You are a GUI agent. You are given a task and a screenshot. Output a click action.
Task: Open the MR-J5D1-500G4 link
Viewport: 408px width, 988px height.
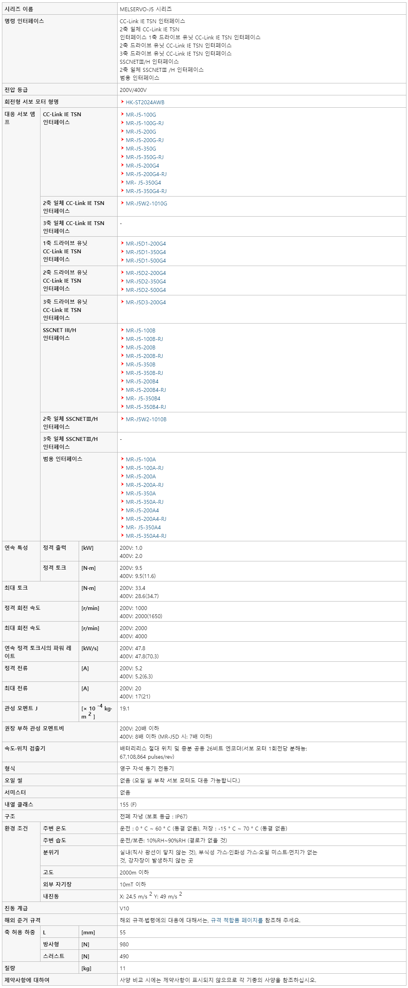pos(146,261)
